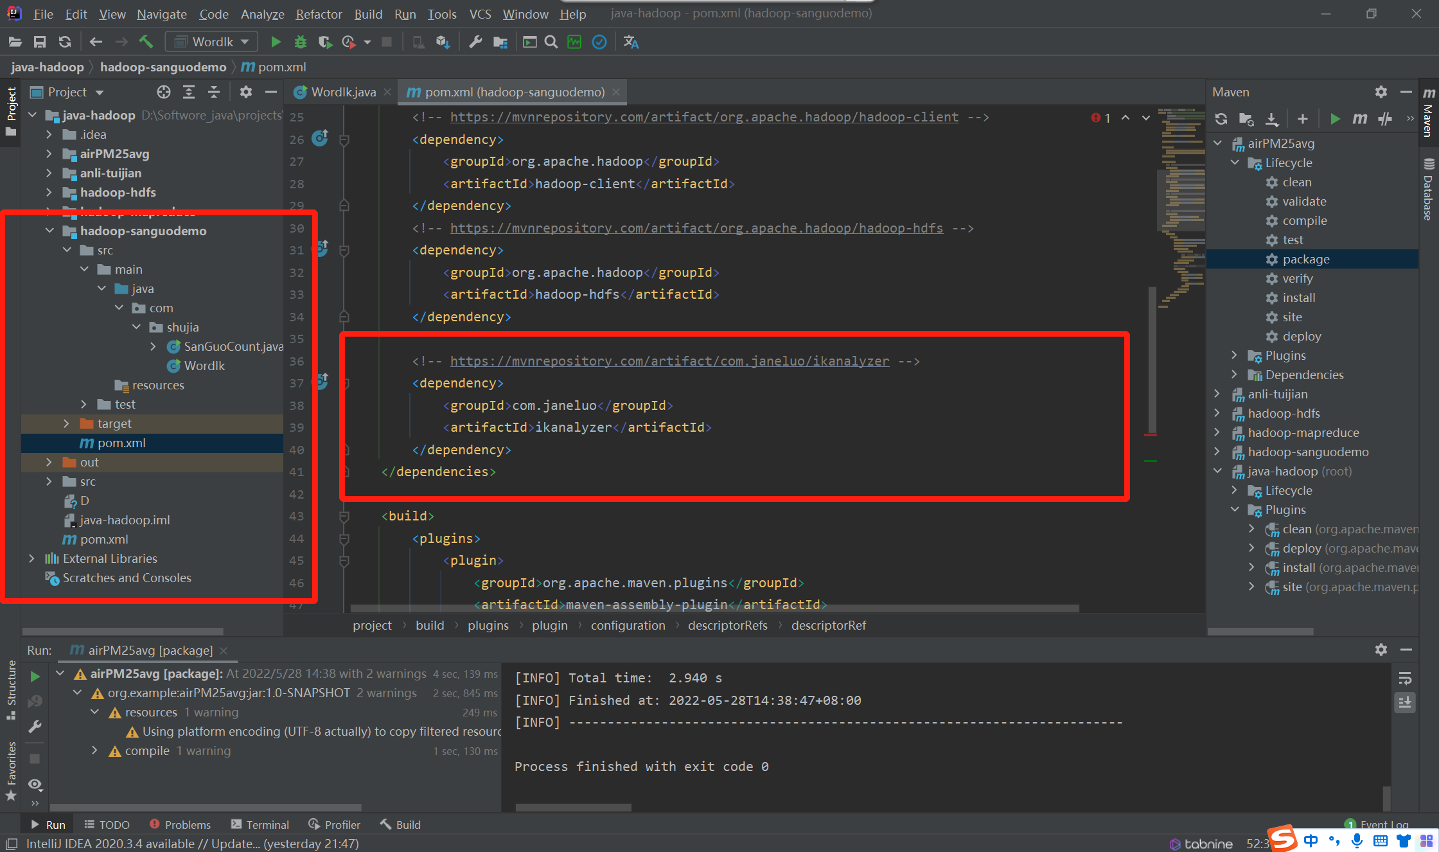Screen dimensions: 1439x852
Task: Click the green Run button in toolbar
Action: click(276, 42)
